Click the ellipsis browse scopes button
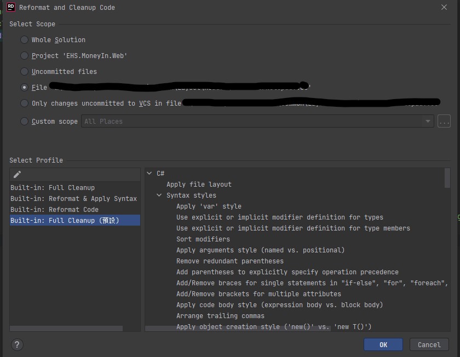 [444, 121]
